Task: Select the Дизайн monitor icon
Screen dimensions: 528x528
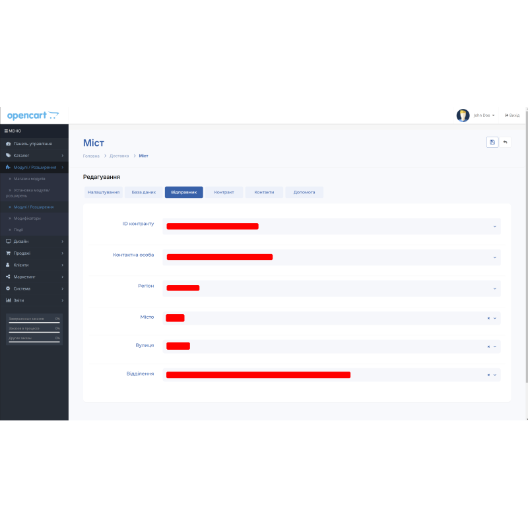Action: point(7,242)
